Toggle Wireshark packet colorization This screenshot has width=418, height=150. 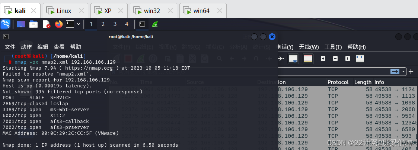point(308,59)
